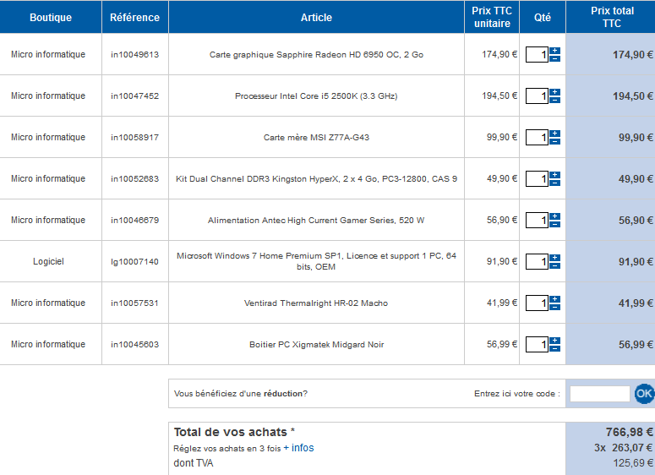Image resolution: width=655 pixels, height=475 pixels.
Task: Decrease quantity of Sapphire Radeon graphics card
Action: click(554, 59)
